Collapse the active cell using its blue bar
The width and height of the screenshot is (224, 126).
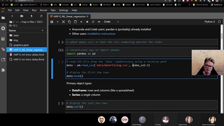point(52,69)
